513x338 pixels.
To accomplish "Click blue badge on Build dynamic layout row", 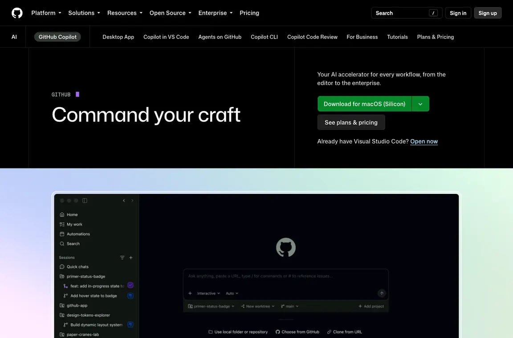I will point(130,325).
